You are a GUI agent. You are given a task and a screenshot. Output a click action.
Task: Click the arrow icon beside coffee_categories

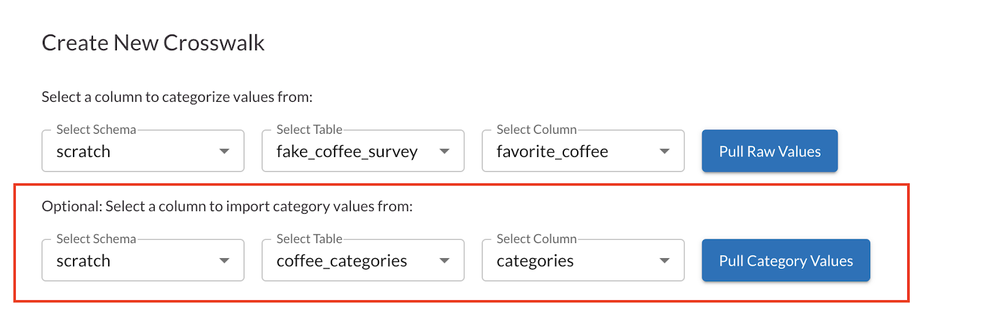[x=445, y=261]
